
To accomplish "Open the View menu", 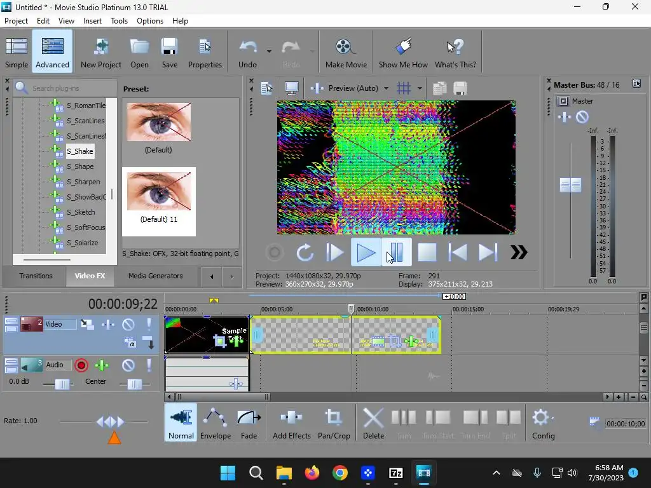I will point(66,21).
